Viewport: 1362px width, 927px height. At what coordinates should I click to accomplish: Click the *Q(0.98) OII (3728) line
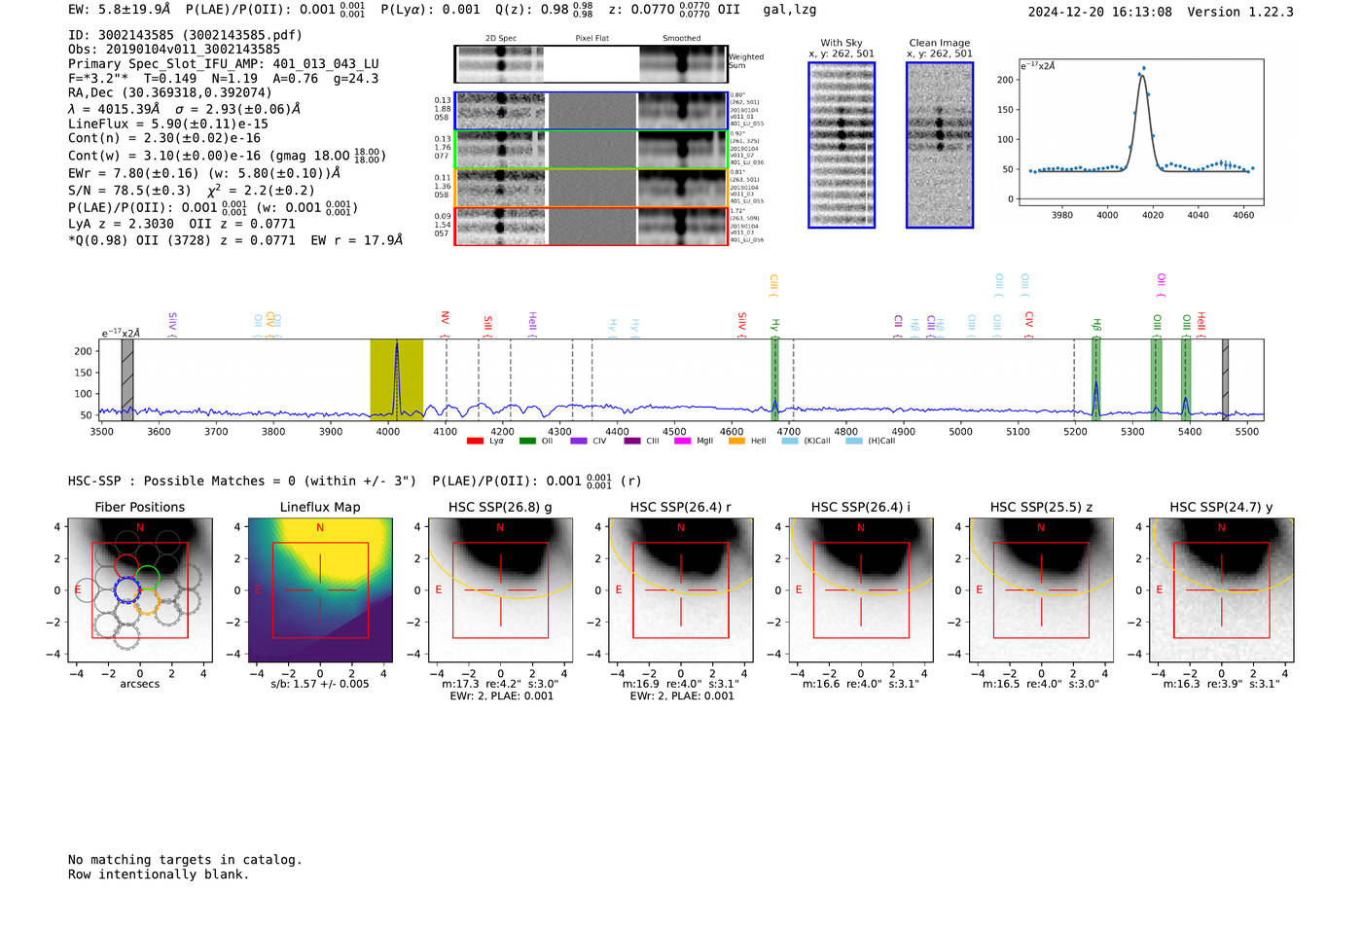point(235,240)
